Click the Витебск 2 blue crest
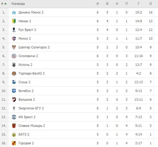The height and width of the screenshot is (147, 158). [x=14, y=91]
